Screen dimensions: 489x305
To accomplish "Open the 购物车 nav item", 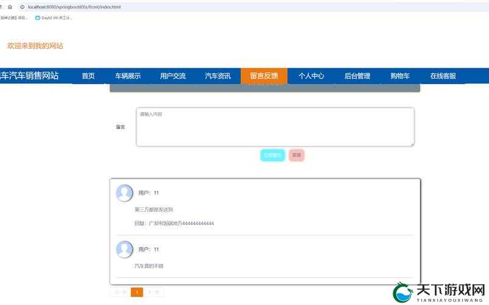I will click(x=400, y=76).
